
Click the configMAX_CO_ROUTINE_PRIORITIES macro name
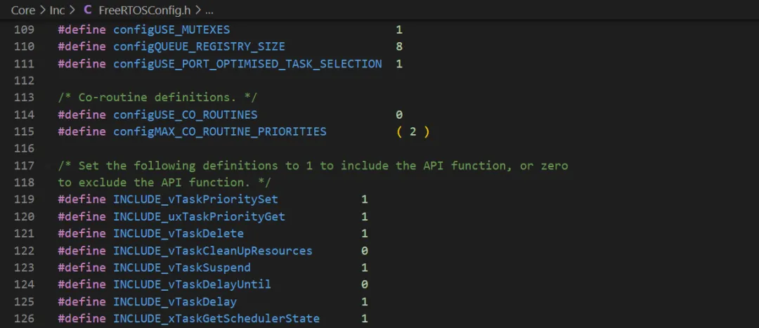220,131
